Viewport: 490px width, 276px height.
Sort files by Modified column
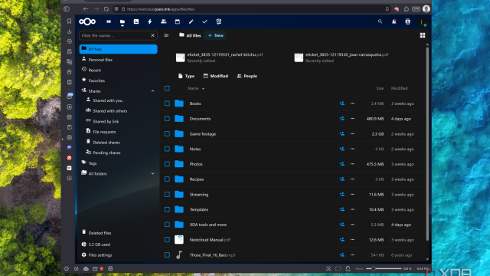pos(400,88)
